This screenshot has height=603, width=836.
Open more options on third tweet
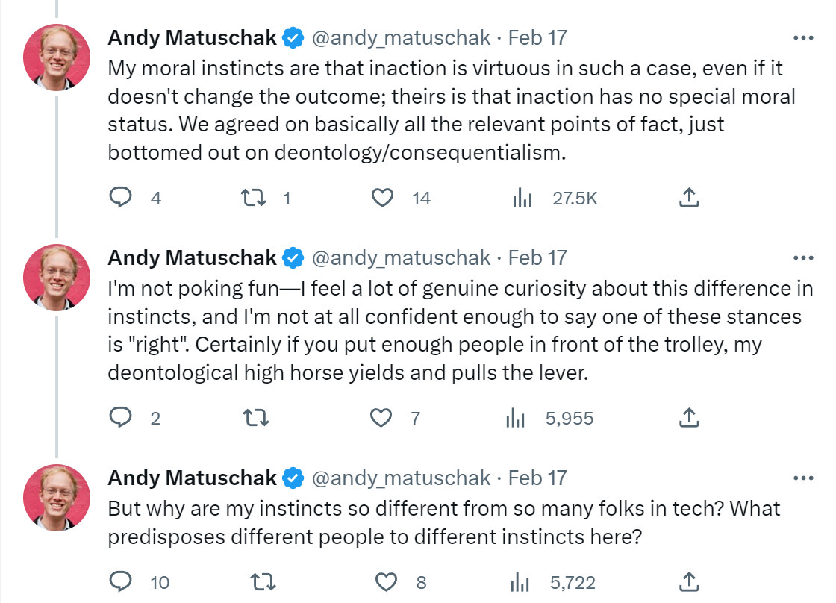click(x=803, y=478)
